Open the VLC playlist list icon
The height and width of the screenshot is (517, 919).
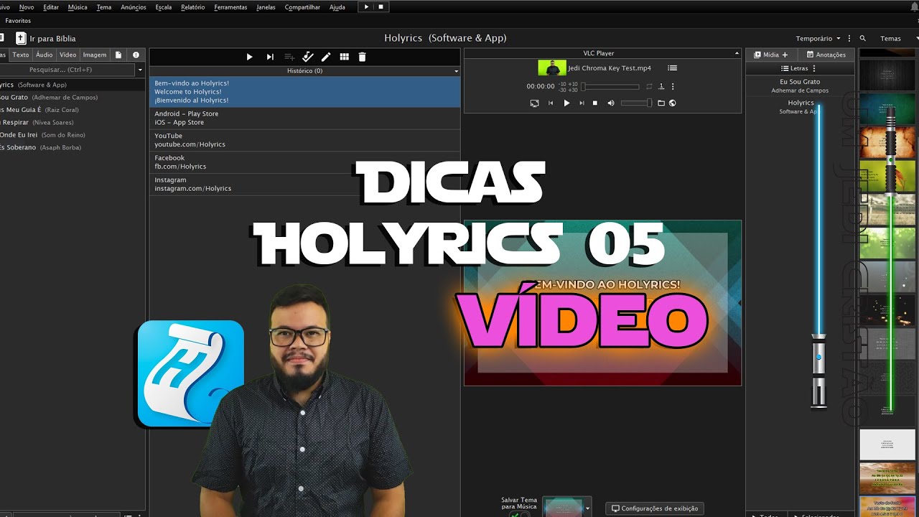pos(672,68)
